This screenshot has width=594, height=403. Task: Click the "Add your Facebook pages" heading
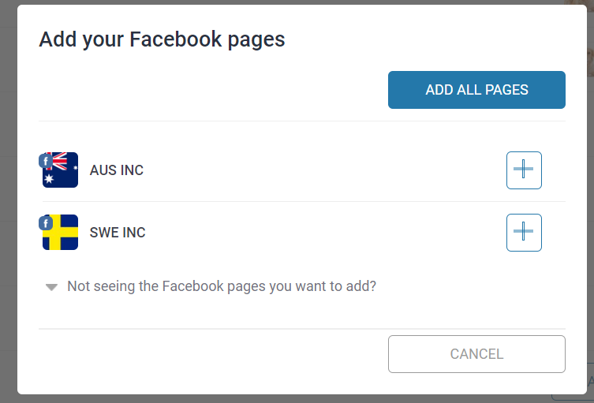point(162,39)
